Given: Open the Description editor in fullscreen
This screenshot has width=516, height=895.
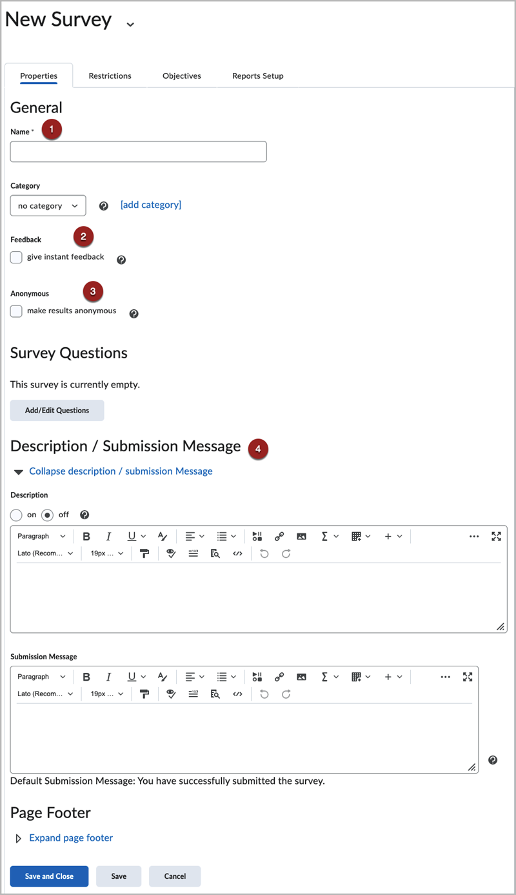Looking at the screenshot, I should (x=496, y=537).
